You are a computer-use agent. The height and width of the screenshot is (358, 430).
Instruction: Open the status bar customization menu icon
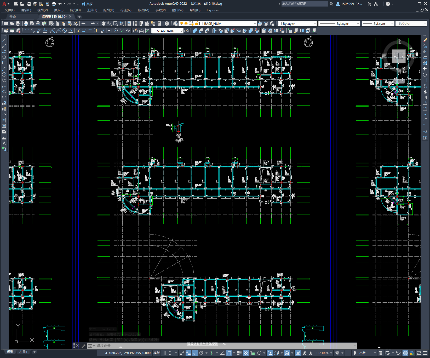[x=425, y=353]
